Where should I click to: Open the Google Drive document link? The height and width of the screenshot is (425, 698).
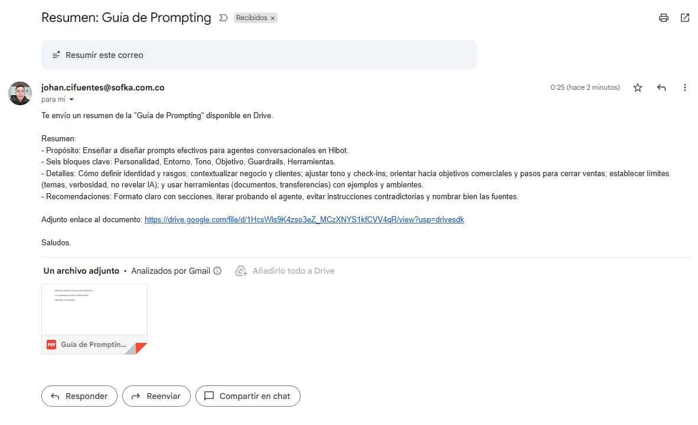tap(304, 219)
